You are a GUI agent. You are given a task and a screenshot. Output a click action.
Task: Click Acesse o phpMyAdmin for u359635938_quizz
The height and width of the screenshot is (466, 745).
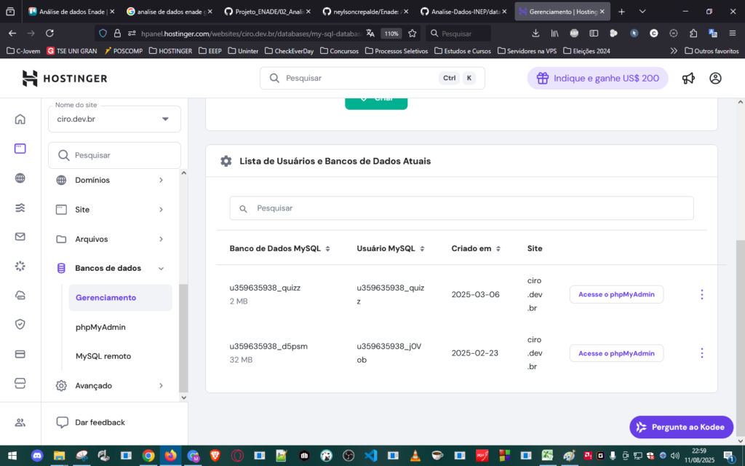pyautogui.click(x=616, y=294)
